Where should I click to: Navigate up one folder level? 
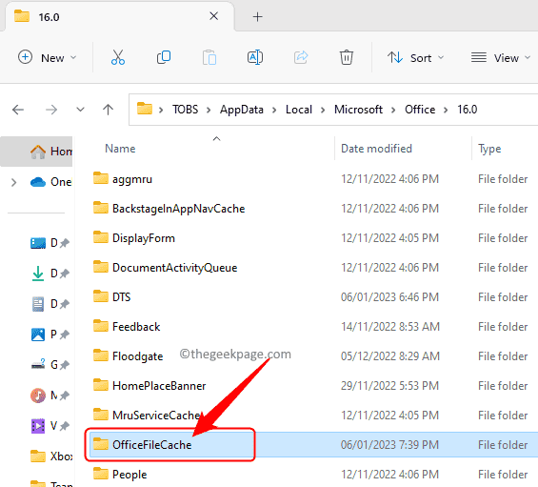tap(109, 110)
